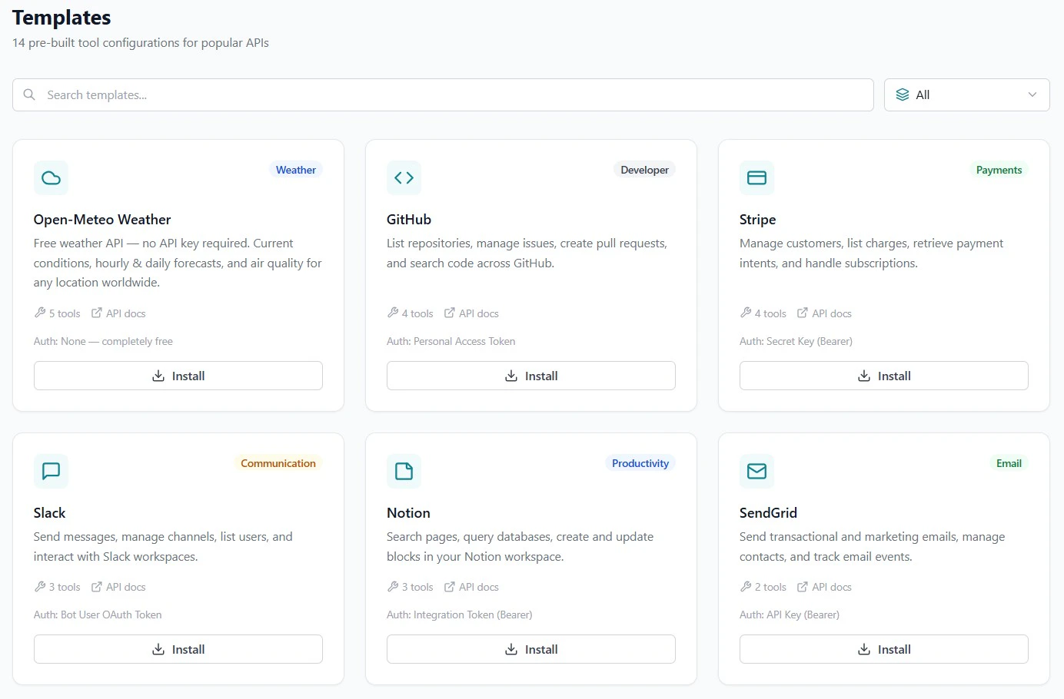Click the Slack card title
The width and height of the screenshot is (1064, 699).
[49, 513]
